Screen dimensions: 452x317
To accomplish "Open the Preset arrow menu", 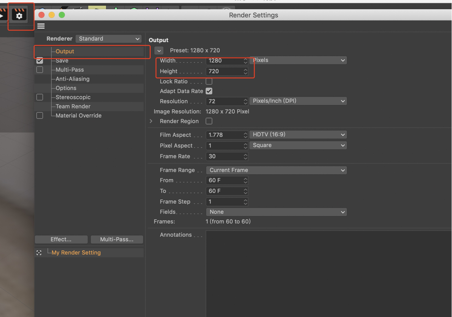I will [159, 51].
